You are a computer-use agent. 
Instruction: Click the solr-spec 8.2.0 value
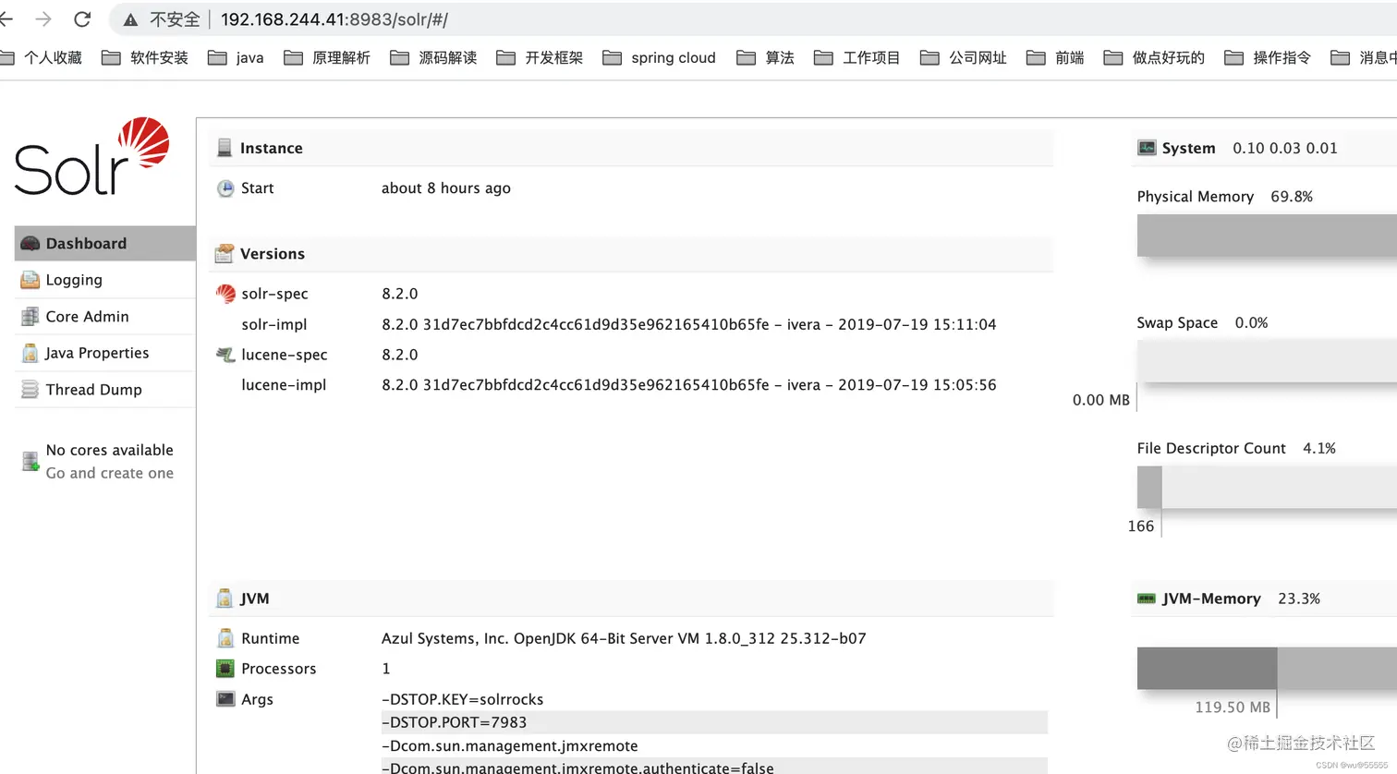point(400,294)
